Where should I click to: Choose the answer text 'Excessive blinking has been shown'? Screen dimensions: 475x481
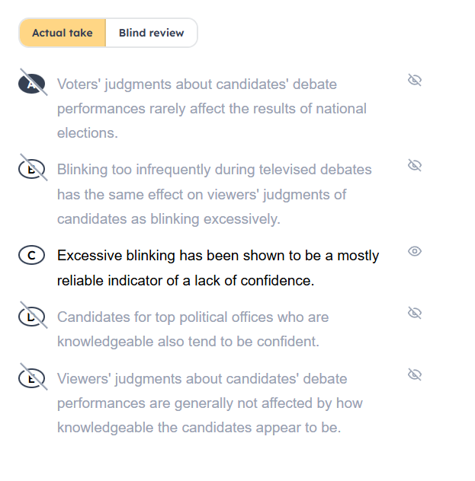pos(217,256)
